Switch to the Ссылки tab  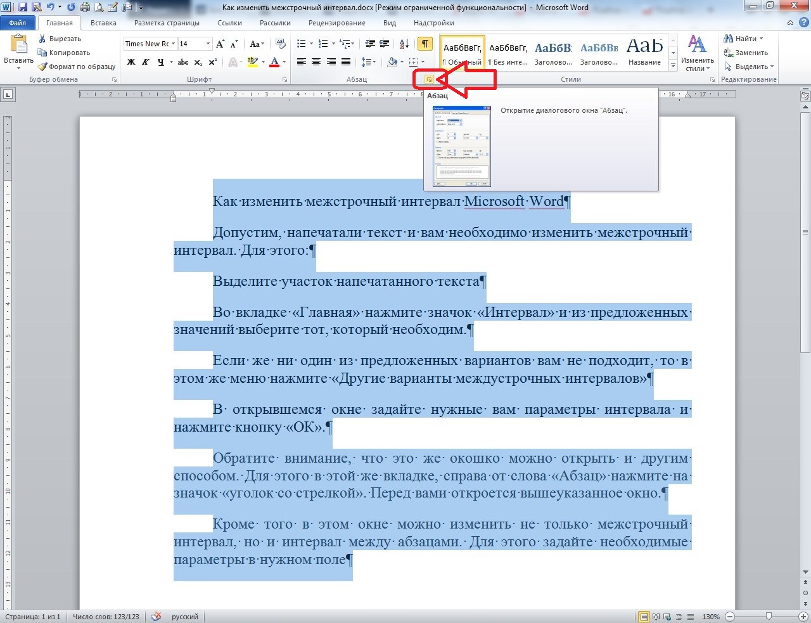pos(229,23)
